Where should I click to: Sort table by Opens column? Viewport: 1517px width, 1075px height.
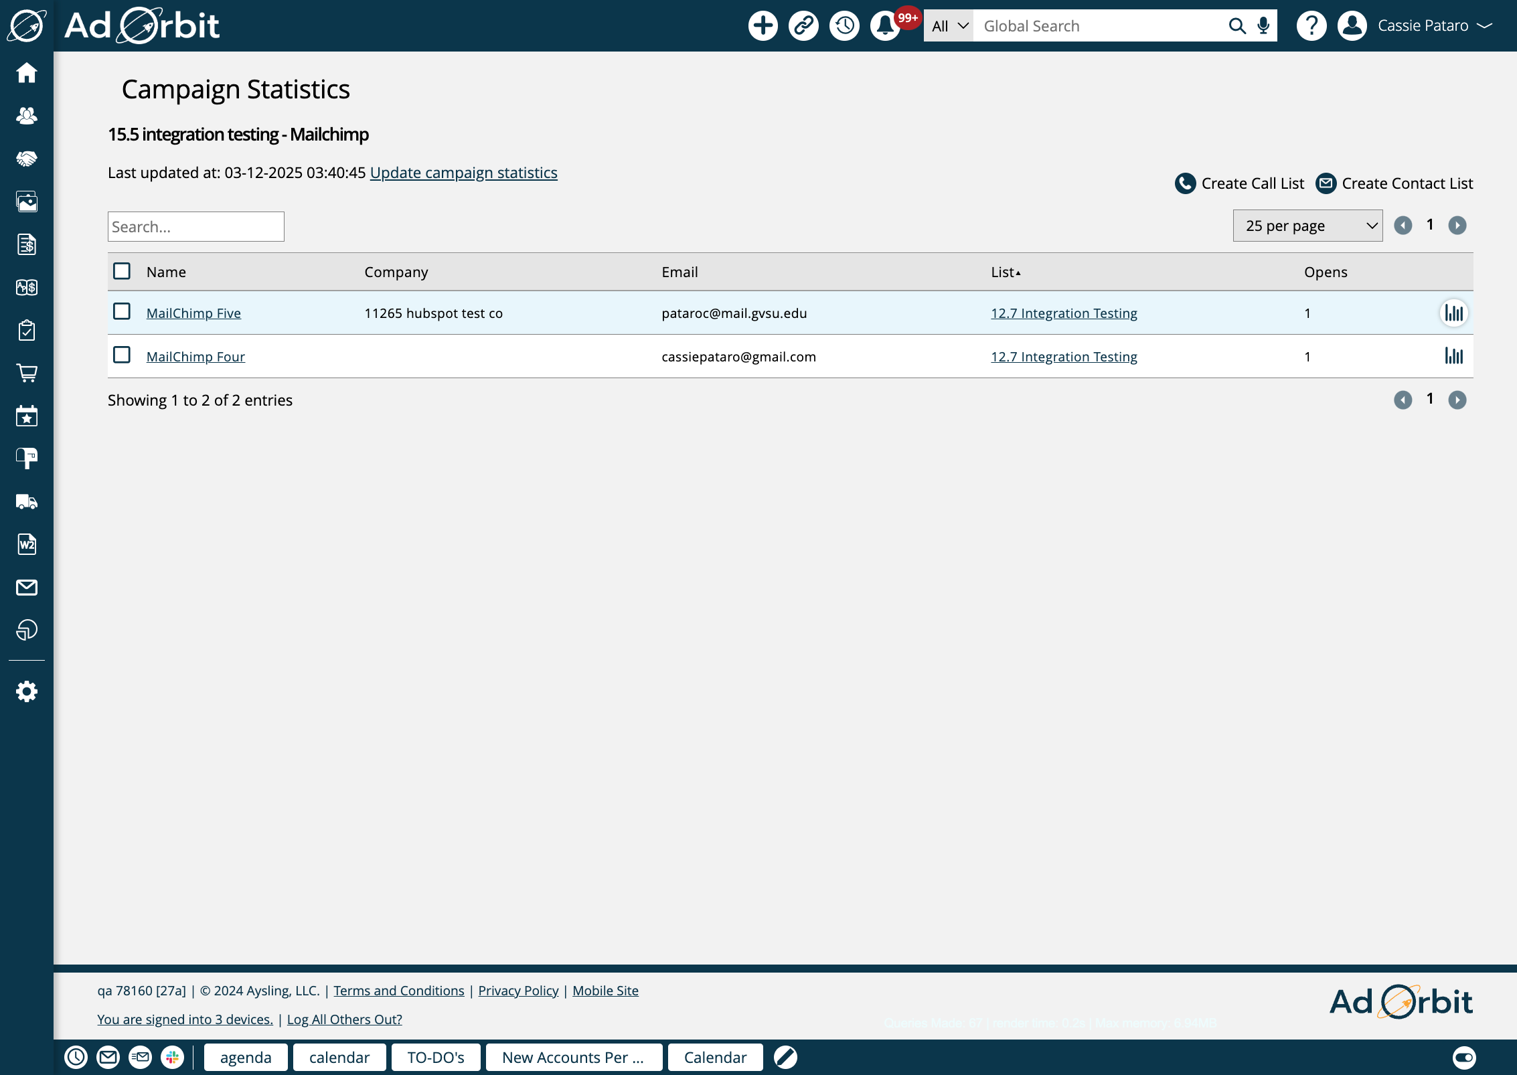pos(1326,272)
